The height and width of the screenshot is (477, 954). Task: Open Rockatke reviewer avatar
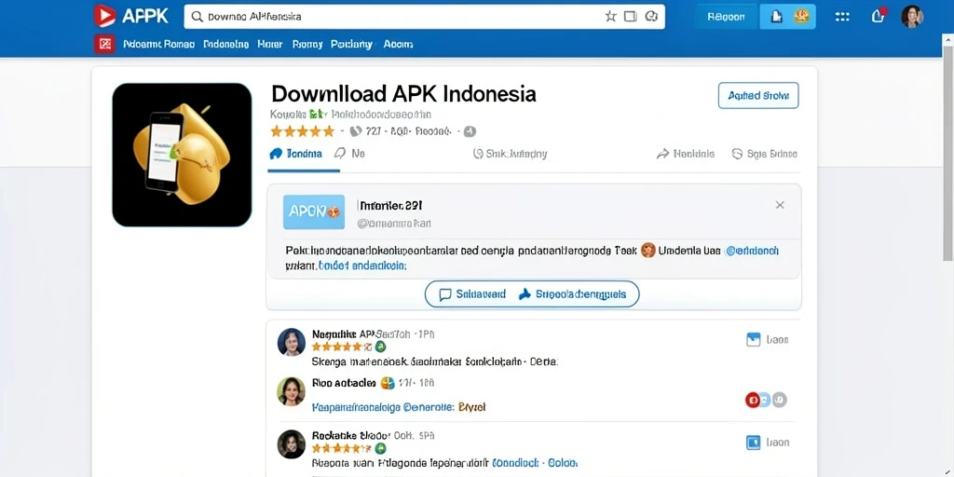tap(291, 444)
